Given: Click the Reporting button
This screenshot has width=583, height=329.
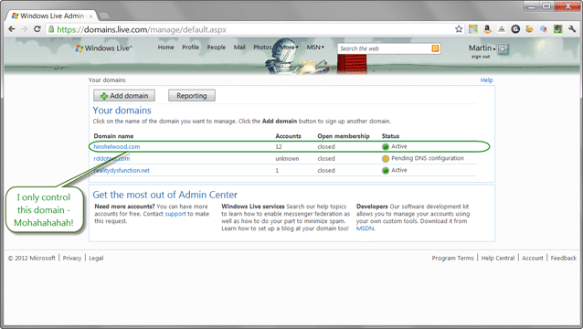Looking at the screenshot, I should [192, 96].
